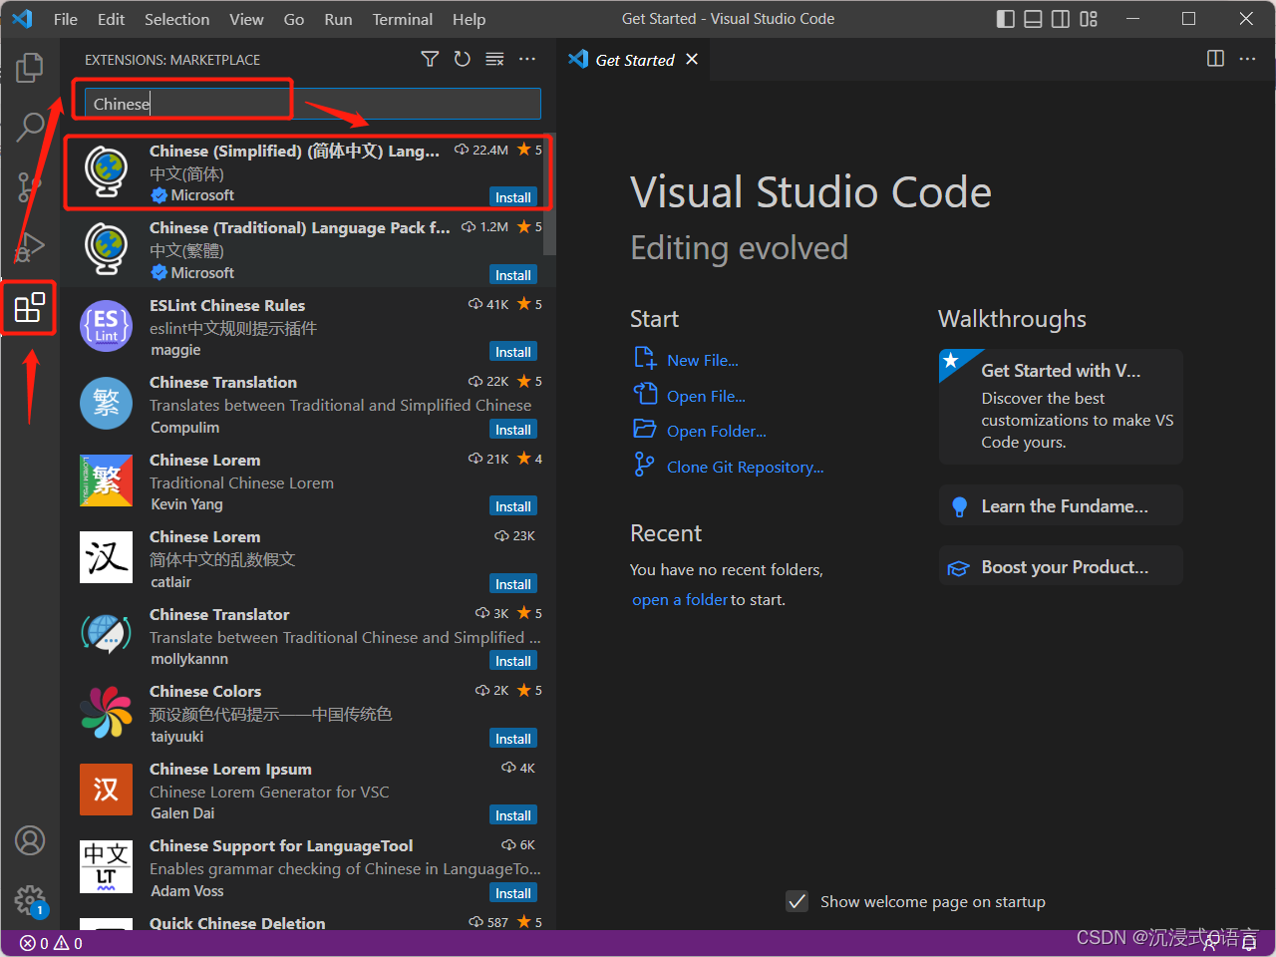Select Chinese Colors pinwheel icon

[x=107, y=712]
